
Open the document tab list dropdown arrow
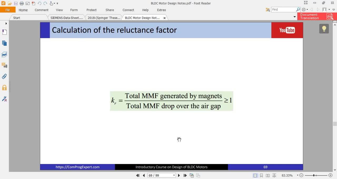tap(295, 17)
